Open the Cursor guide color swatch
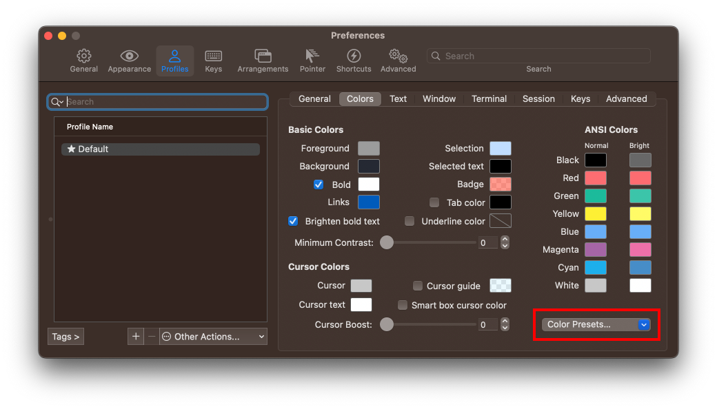Viewport: 717px width, 409px height. point(501,286)
